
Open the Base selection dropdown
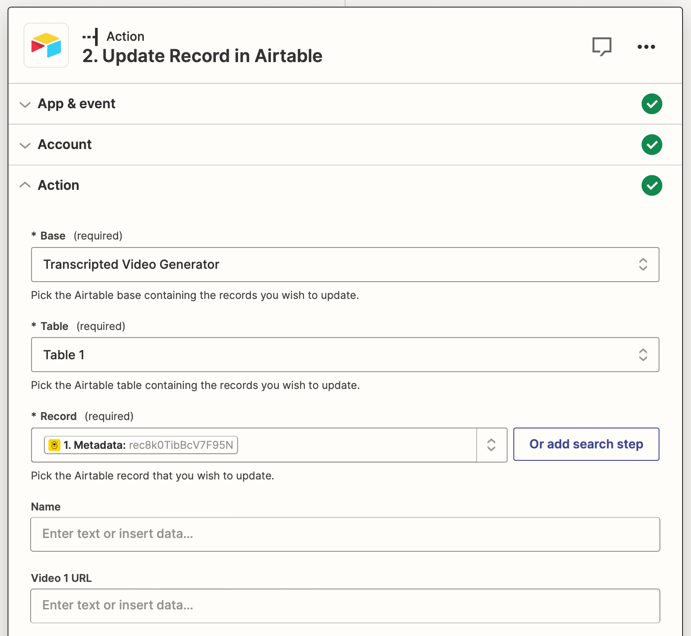point(643,264)
